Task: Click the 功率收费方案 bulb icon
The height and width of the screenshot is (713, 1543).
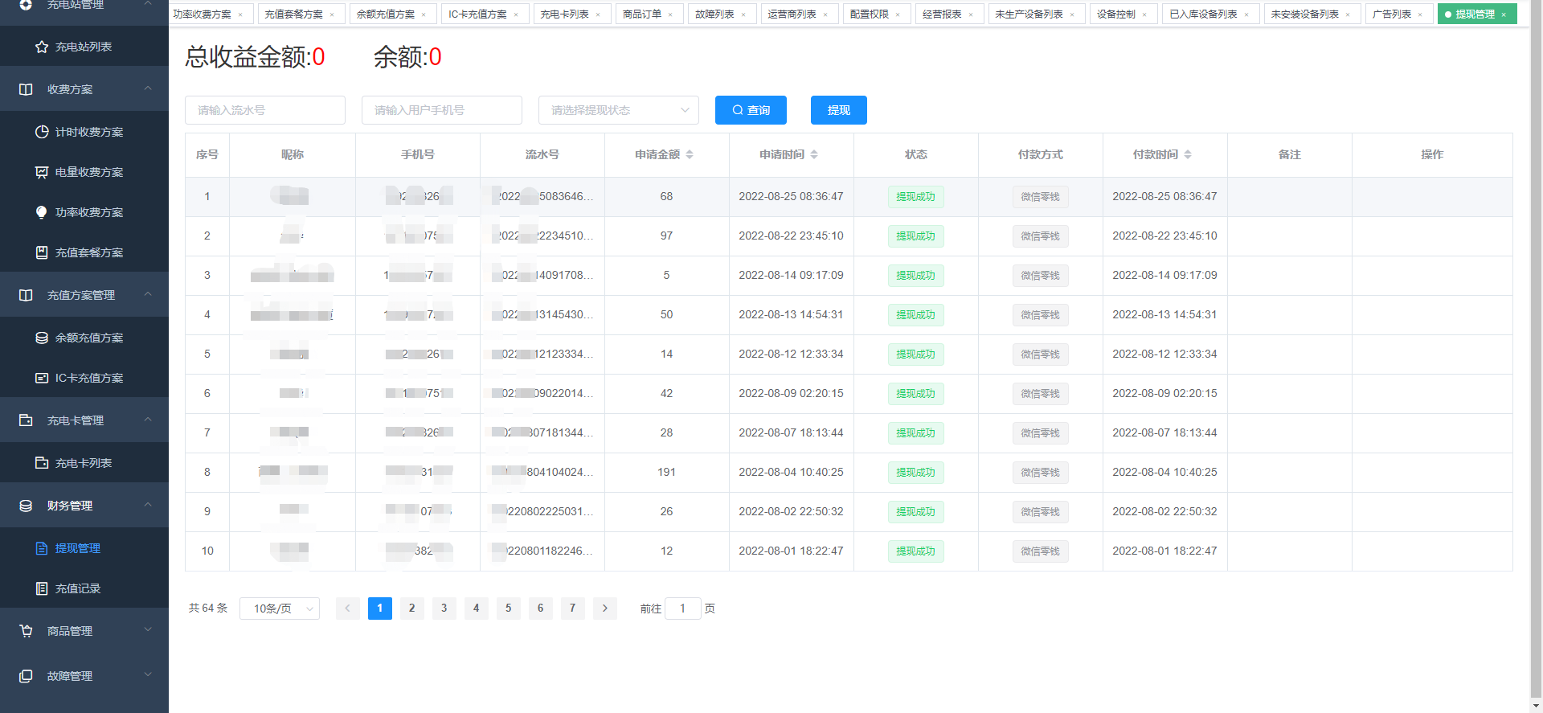Action: pyautogui.click(x=42, y=212)
